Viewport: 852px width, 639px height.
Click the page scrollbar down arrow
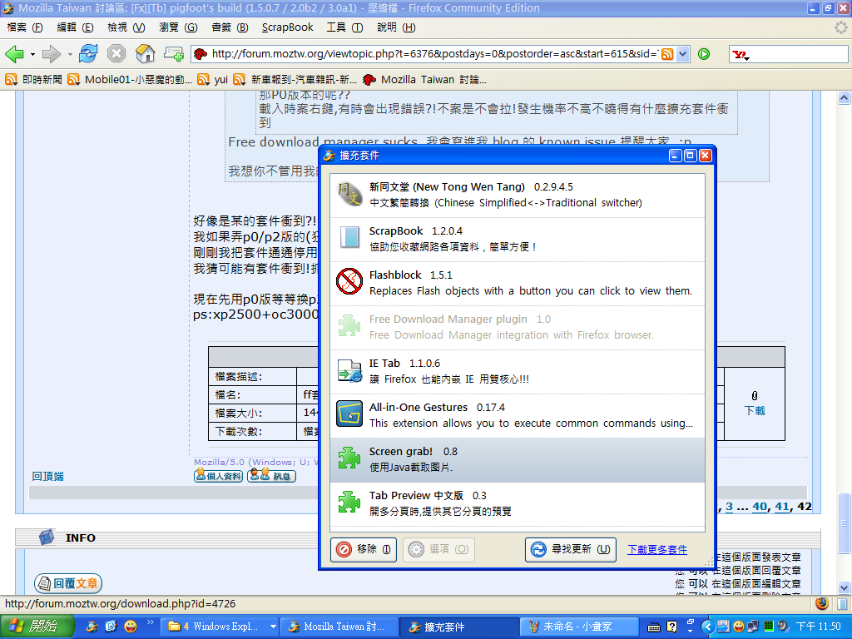[x=844, y=587]
